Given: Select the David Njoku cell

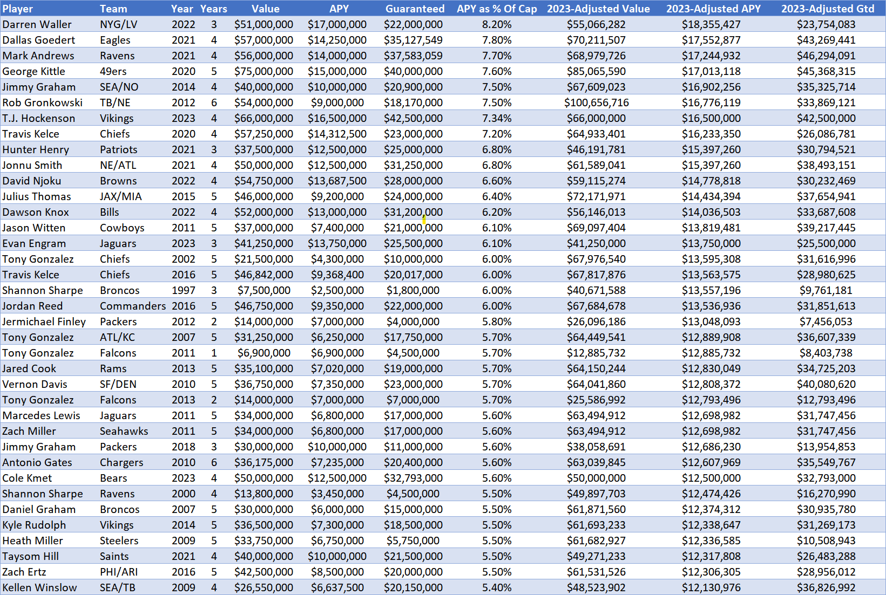Looking at the screenshot, I should [31, 181].
